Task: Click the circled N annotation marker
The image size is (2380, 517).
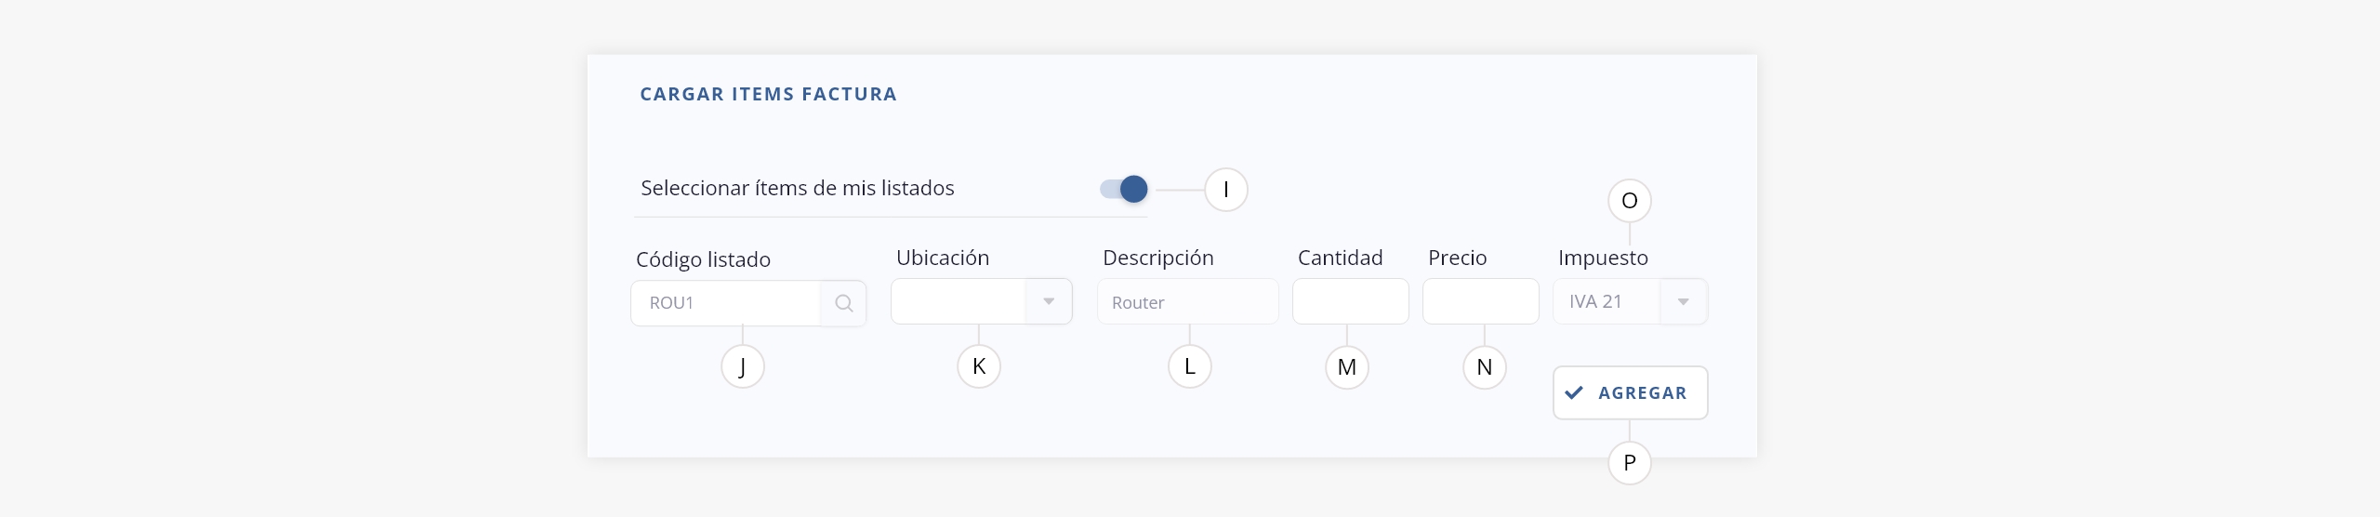Action: click(1485, 367)
